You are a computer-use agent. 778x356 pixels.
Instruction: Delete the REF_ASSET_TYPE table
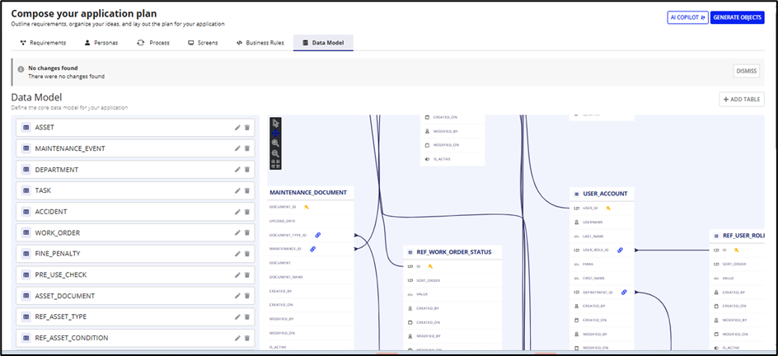[x=247, y=316]
